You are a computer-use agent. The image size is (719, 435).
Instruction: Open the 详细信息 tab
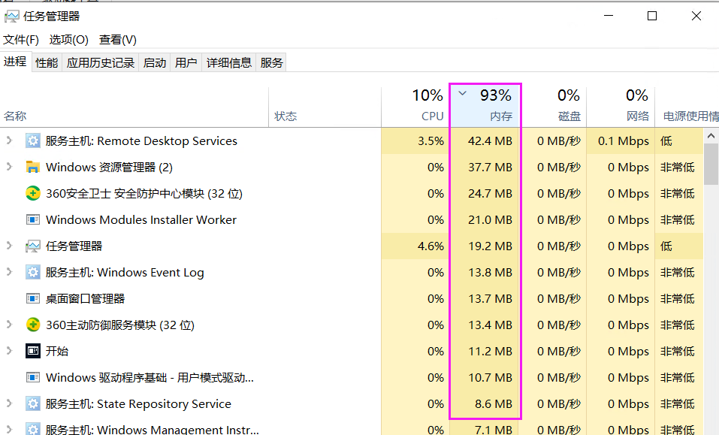229,62
